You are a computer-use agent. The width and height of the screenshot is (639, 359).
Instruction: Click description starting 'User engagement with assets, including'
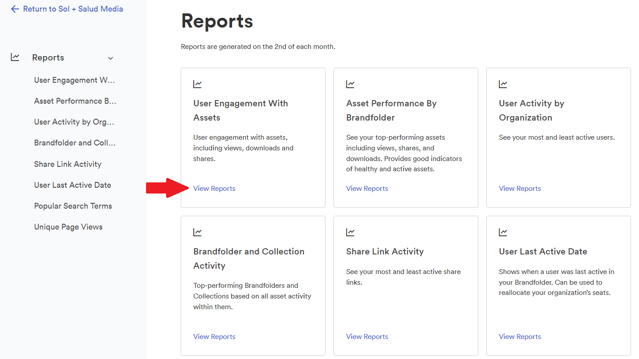tap(243, 148)
